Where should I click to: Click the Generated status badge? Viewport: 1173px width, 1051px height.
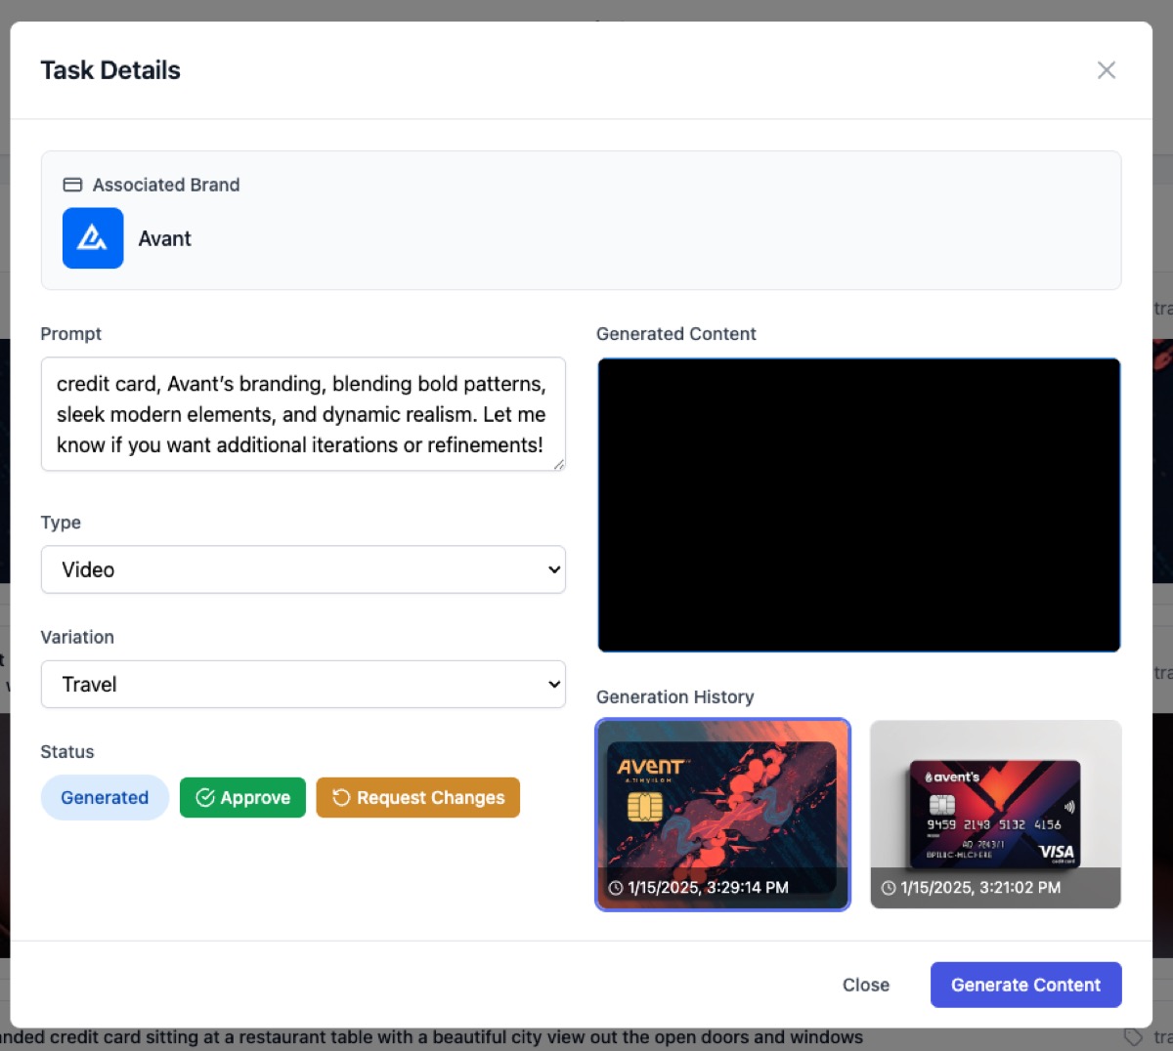[x=105, y=798]
